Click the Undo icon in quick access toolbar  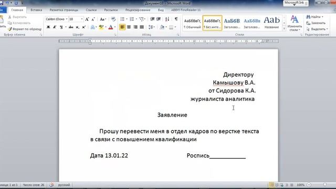pyautogui.click(x=7, y=3)
